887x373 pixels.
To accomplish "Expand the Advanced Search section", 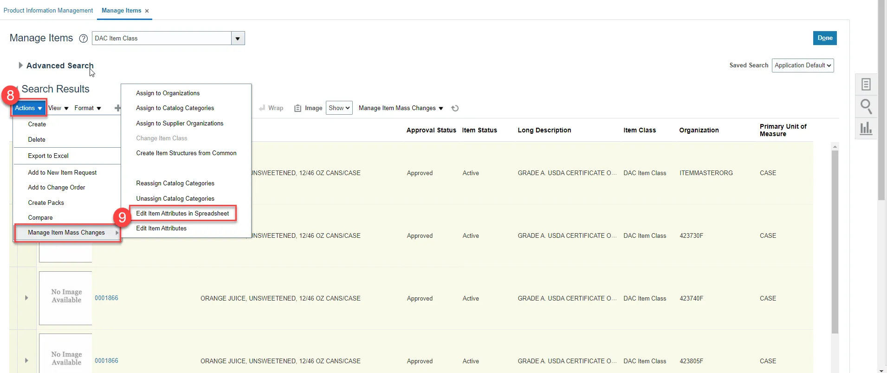I will coord(20,65).
